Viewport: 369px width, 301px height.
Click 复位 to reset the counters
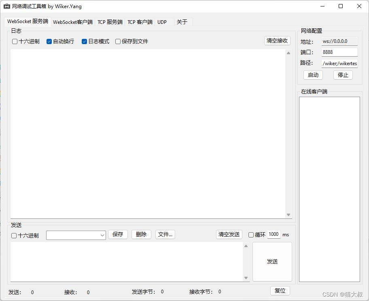[x=280, y=290]
